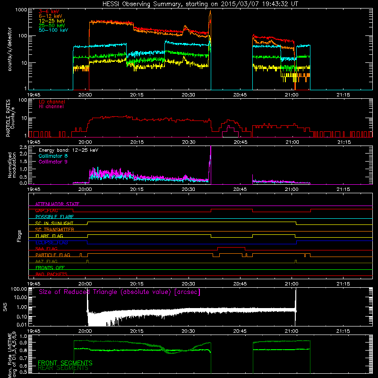Image resolution: width=378 pixels, height=378 pixels.
Task: Click the counts/s/detector axis title
Action: [9, 49]
